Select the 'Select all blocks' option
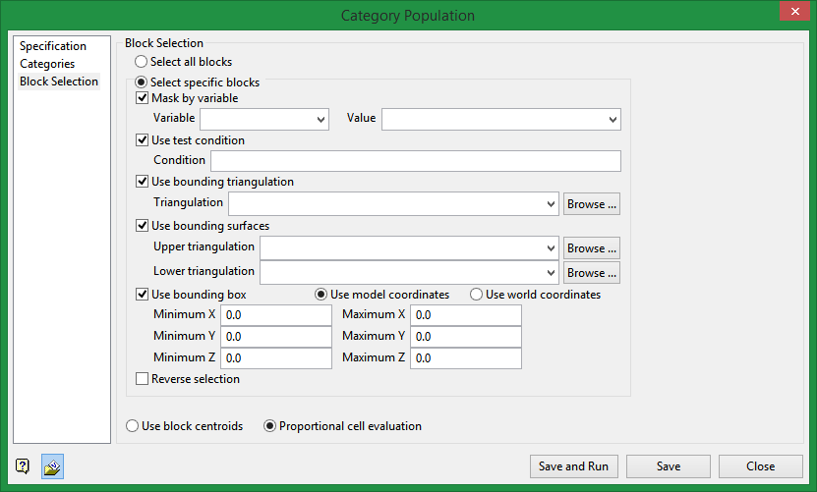This screenshot has width=817, height=492. pos(142,62)
